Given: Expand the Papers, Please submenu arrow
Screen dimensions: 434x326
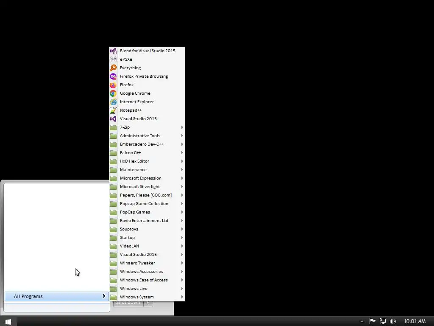Looking at the screenshot, I should pyautogui.click(x=182, y=195).
